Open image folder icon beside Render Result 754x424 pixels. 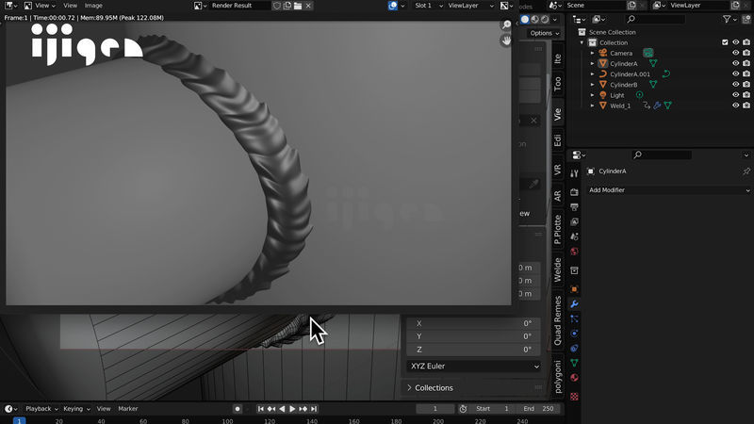(x=298, y=6)
